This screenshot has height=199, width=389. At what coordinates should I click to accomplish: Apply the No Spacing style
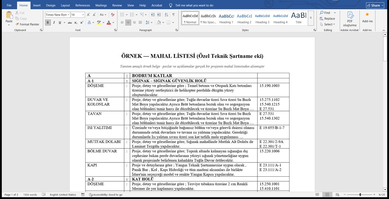[x=208, y=18]
